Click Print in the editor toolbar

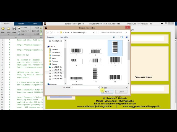[x=21, y=34]
